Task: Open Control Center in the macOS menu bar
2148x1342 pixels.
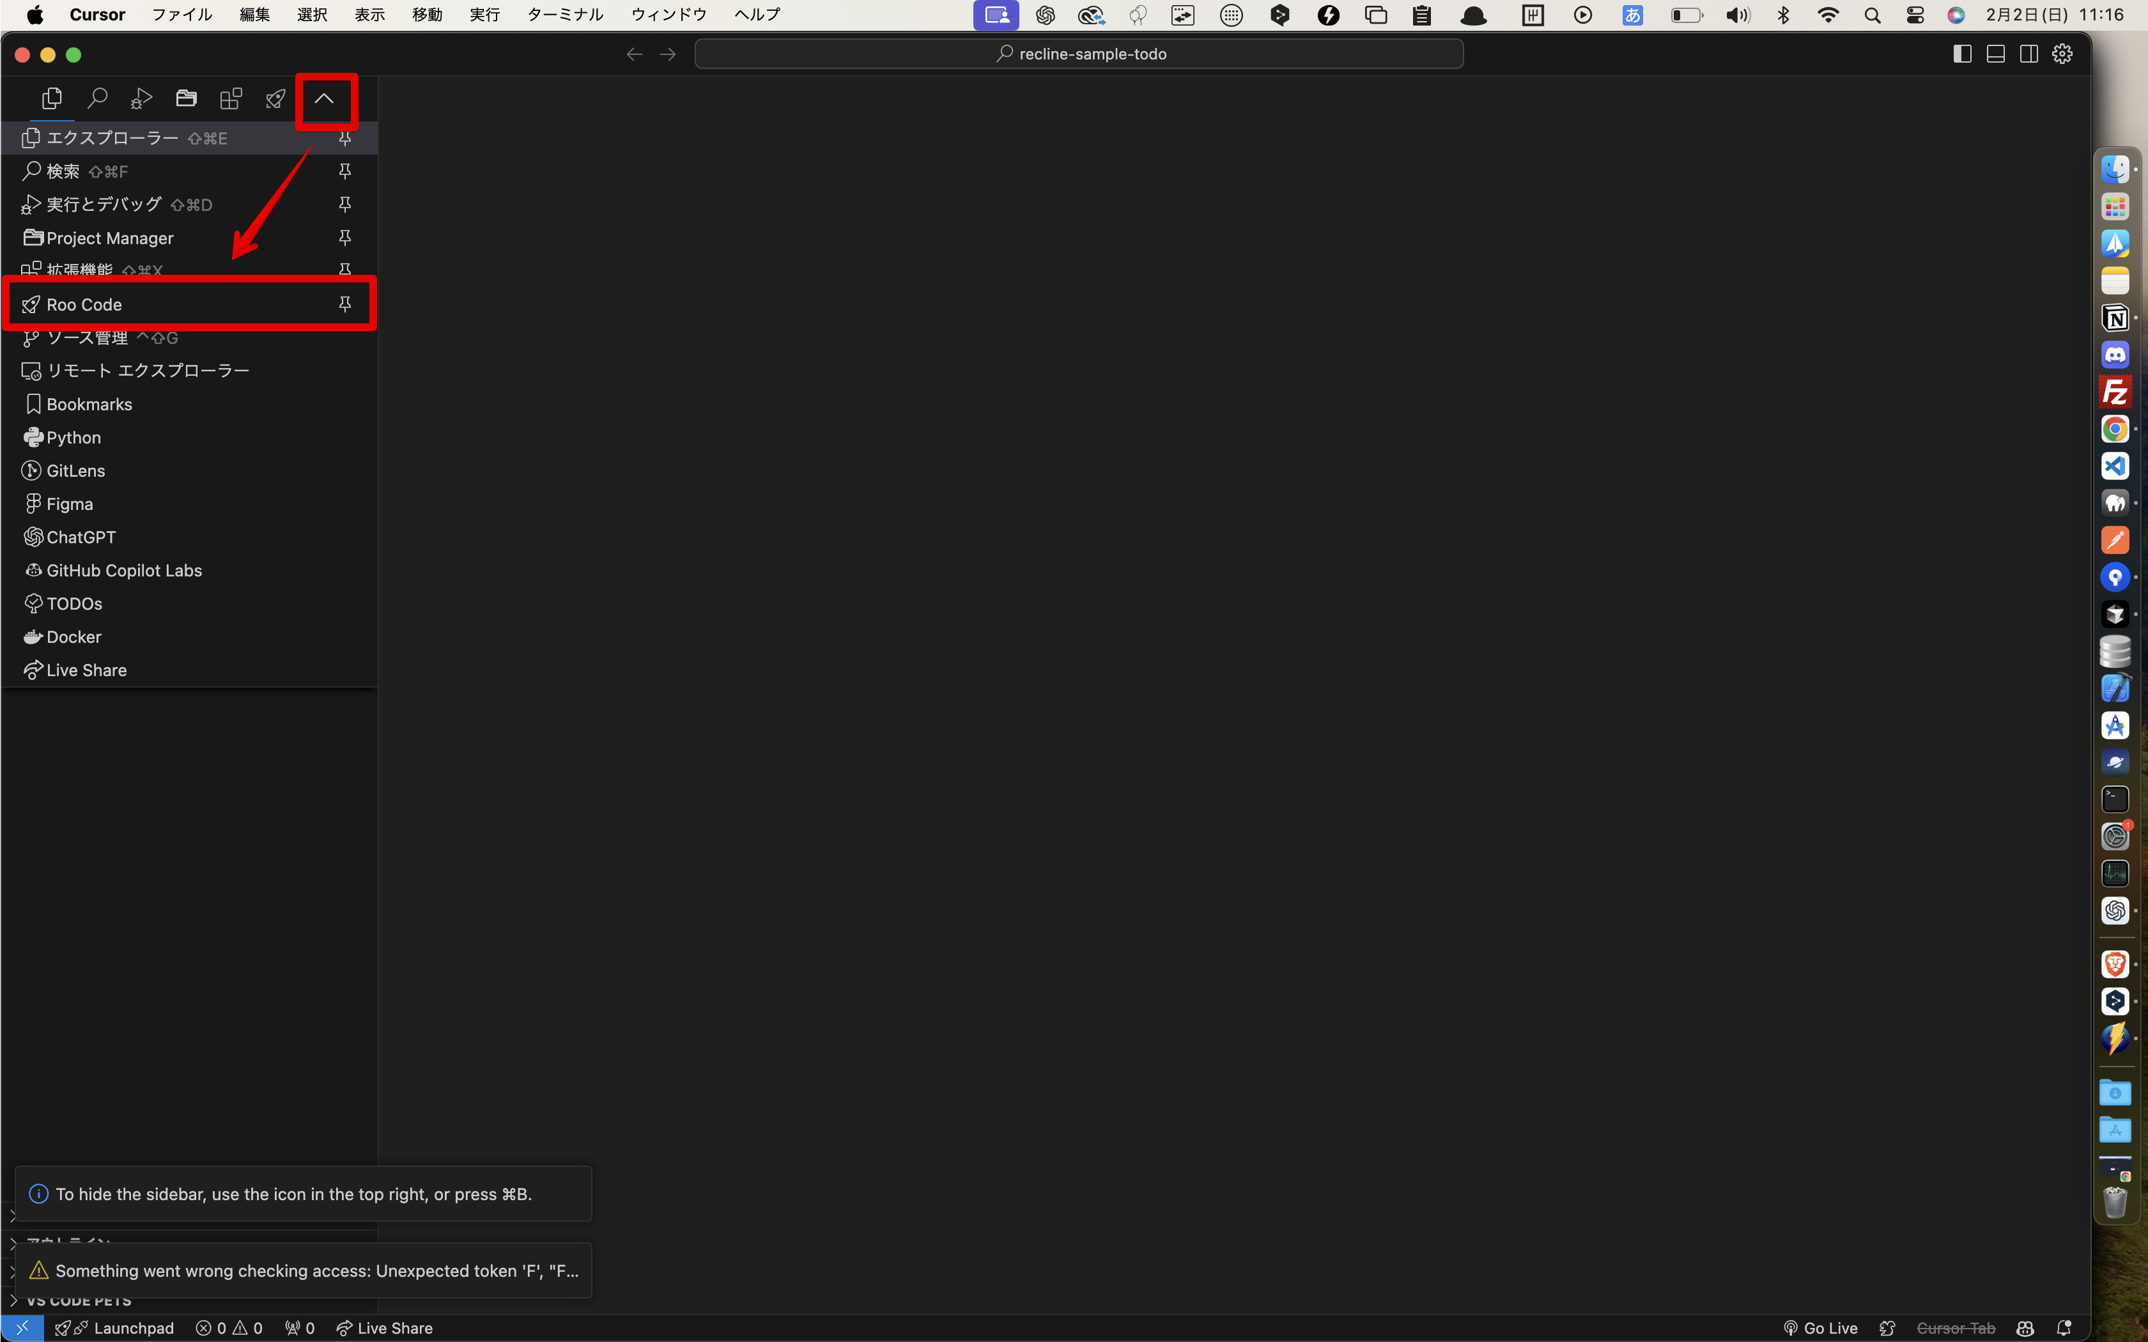Action: pyautogui.click(x=1915, y=14)
